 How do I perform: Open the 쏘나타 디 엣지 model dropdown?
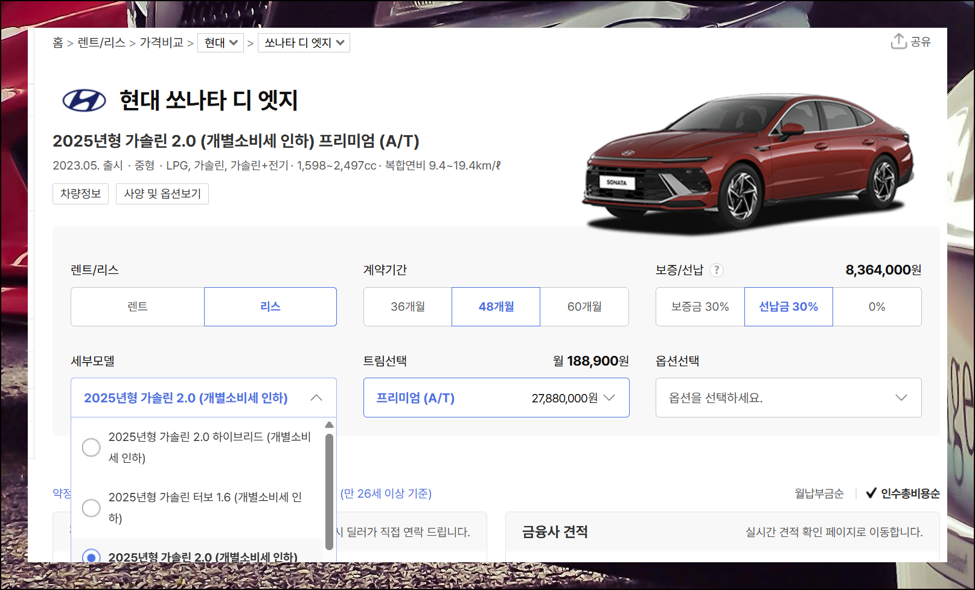(x=304, y=43)
